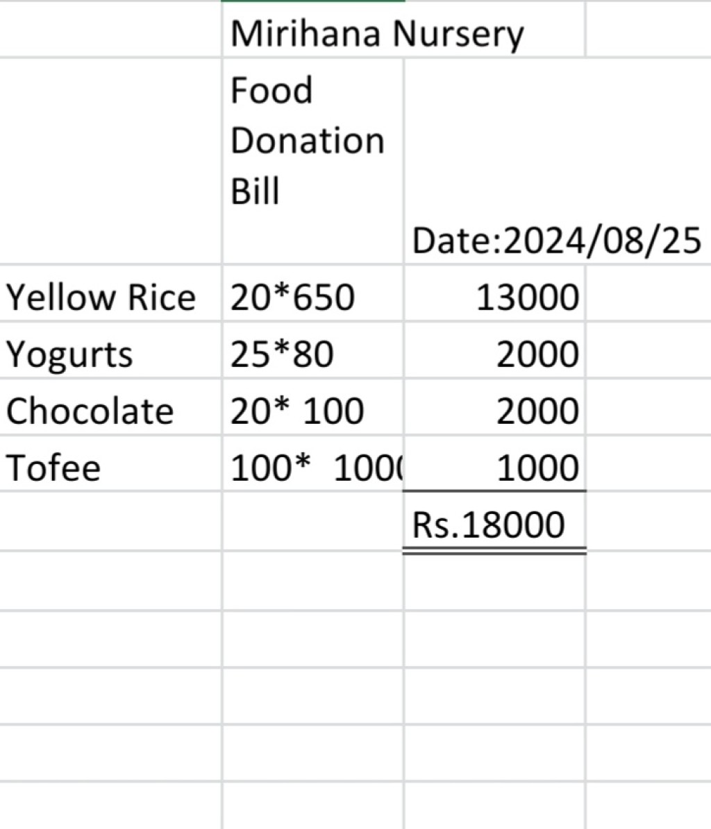Screen dimensions: 711x829
Task: Select the Mirihana Nursery title cell
Action: 403,29
